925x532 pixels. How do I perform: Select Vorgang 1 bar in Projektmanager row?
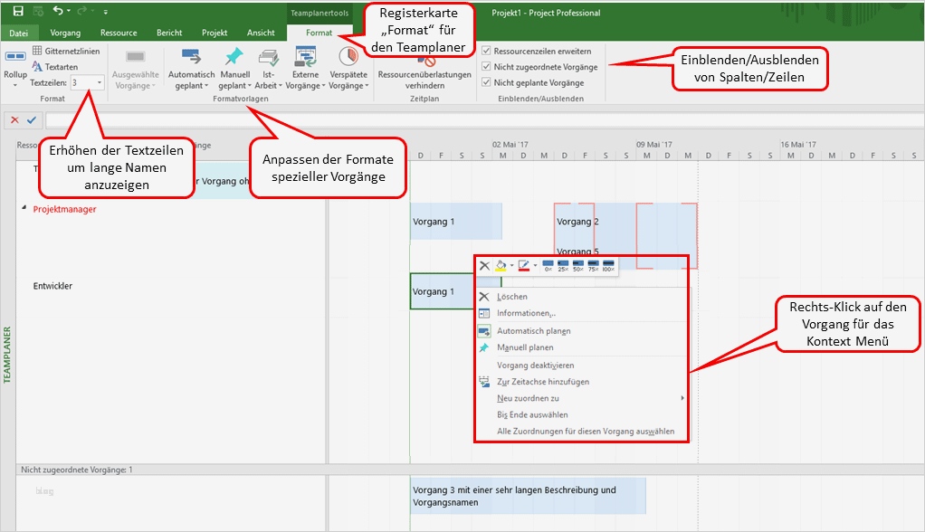[456, 221]
